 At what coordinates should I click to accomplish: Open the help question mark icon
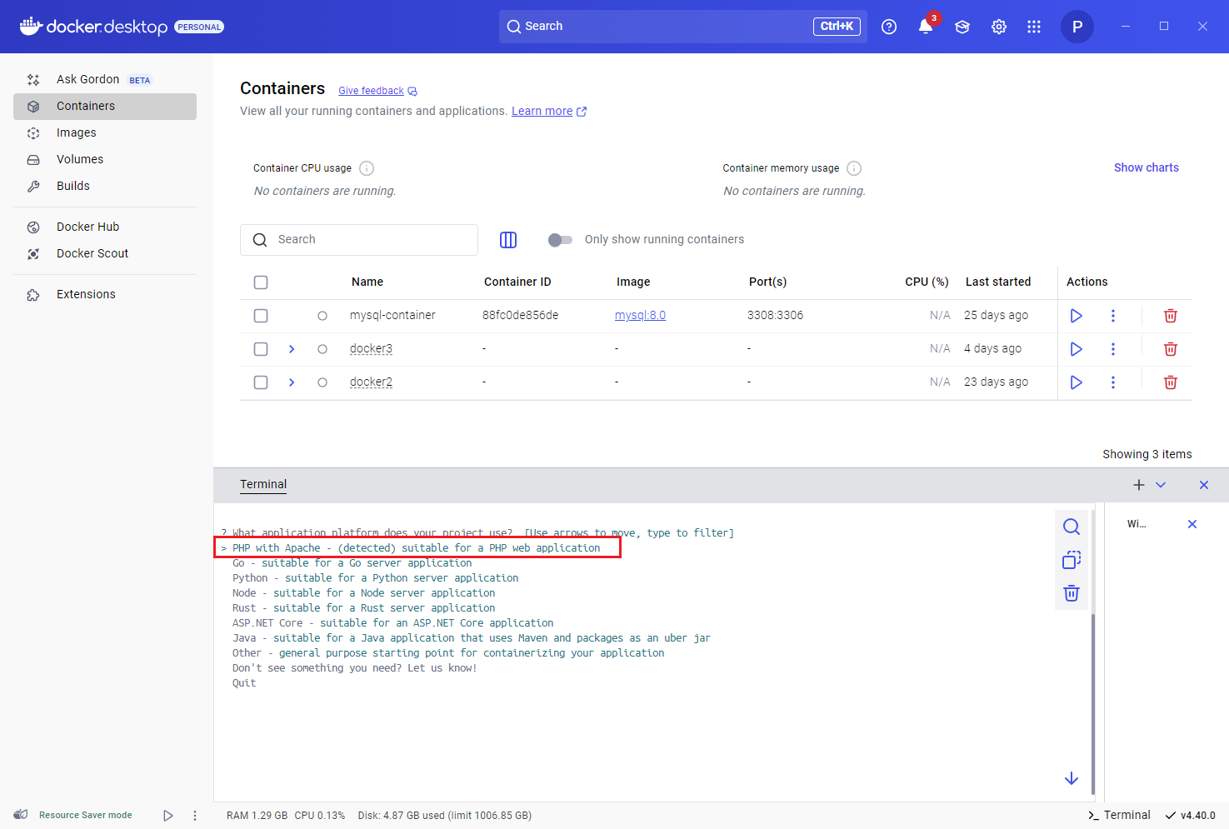(x=889, y=27)
